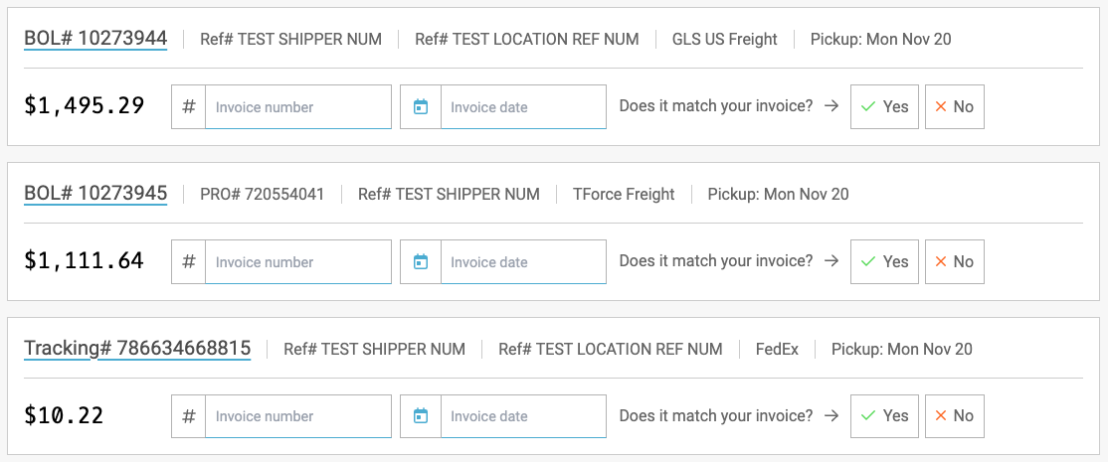Focus the Invoice date field for $1,111.64

point(522,261)
